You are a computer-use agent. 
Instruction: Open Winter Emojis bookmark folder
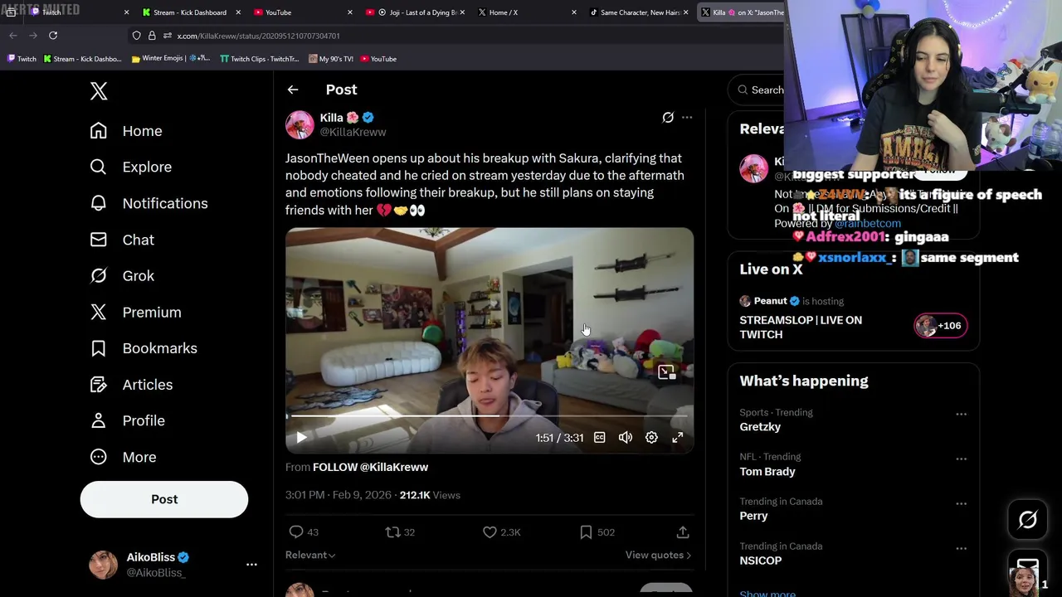tap(170, 59)
